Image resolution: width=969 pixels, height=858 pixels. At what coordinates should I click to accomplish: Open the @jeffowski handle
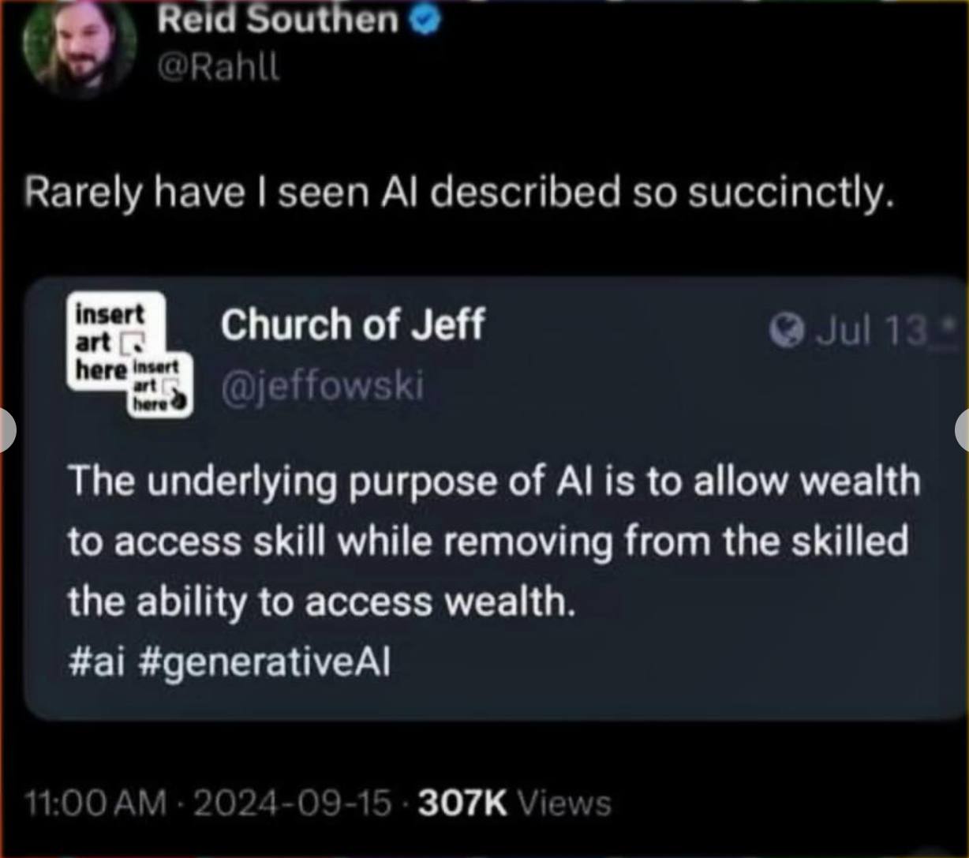(322, 386)
